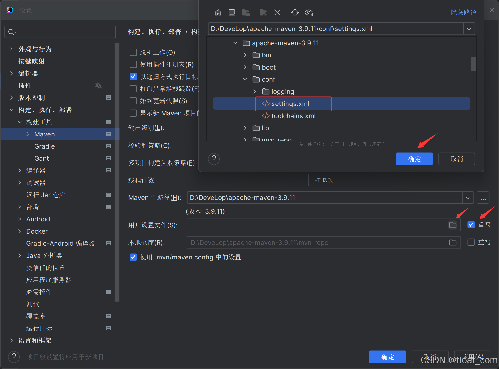Click settings sidebar scrollbar
Screen dimensions: 499x369
pos(117,173)
